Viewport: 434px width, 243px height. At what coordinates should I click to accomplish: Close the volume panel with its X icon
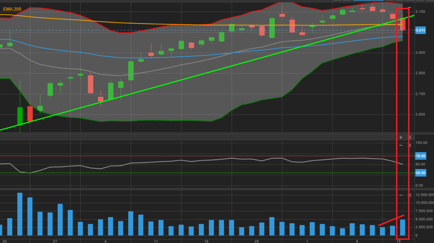[x=410, y=195]
